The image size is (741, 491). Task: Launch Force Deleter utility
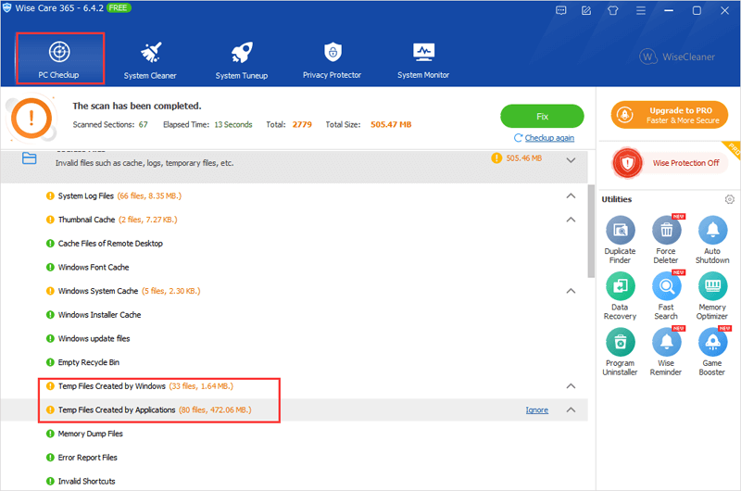666,240
